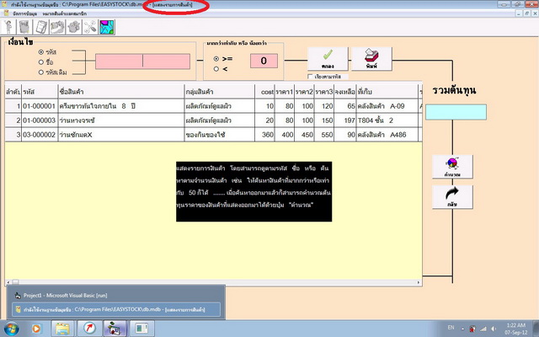Click the คำนวณ calculate pie-chart button
539x337 pixels.
tap(446, 166)
